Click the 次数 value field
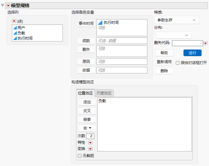This screenshot has width=209, height=166. [90, 136]
